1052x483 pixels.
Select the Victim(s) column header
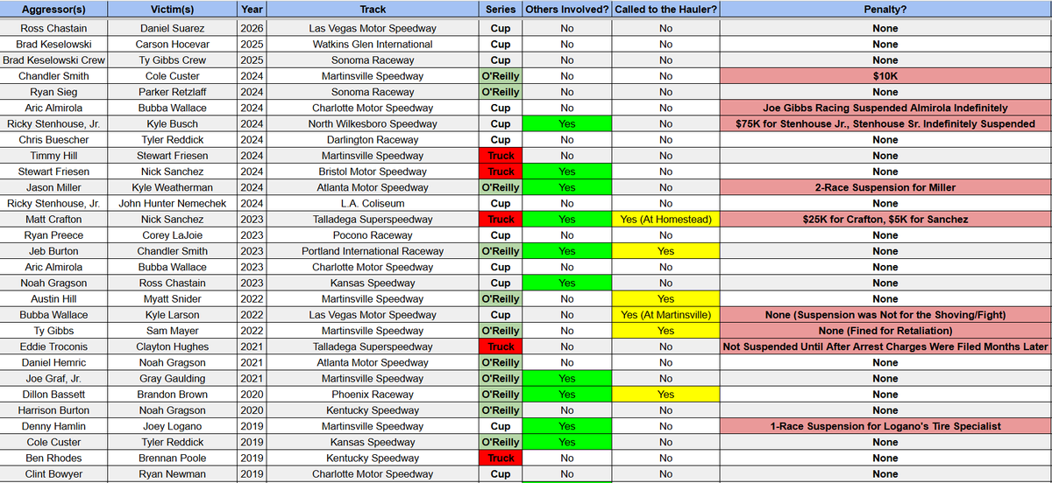pyautogui.click(x=172, y=10)
